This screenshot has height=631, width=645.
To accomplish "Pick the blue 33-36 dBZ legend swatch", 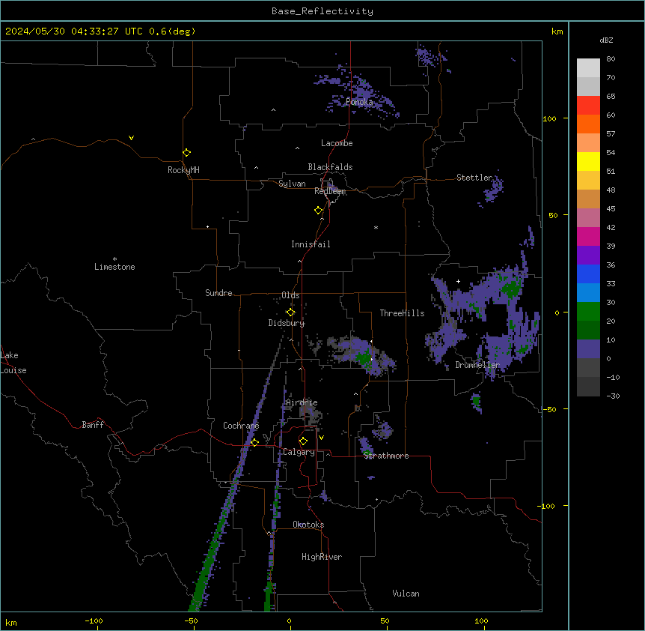I will (x=588, y=274).
